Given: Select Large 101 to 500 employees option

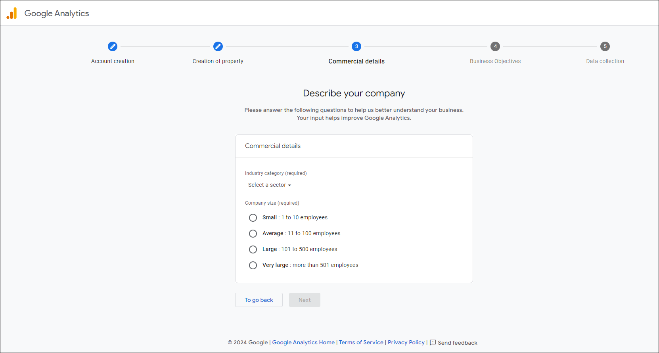Looking at the screenshot, I should coord(253,249).
